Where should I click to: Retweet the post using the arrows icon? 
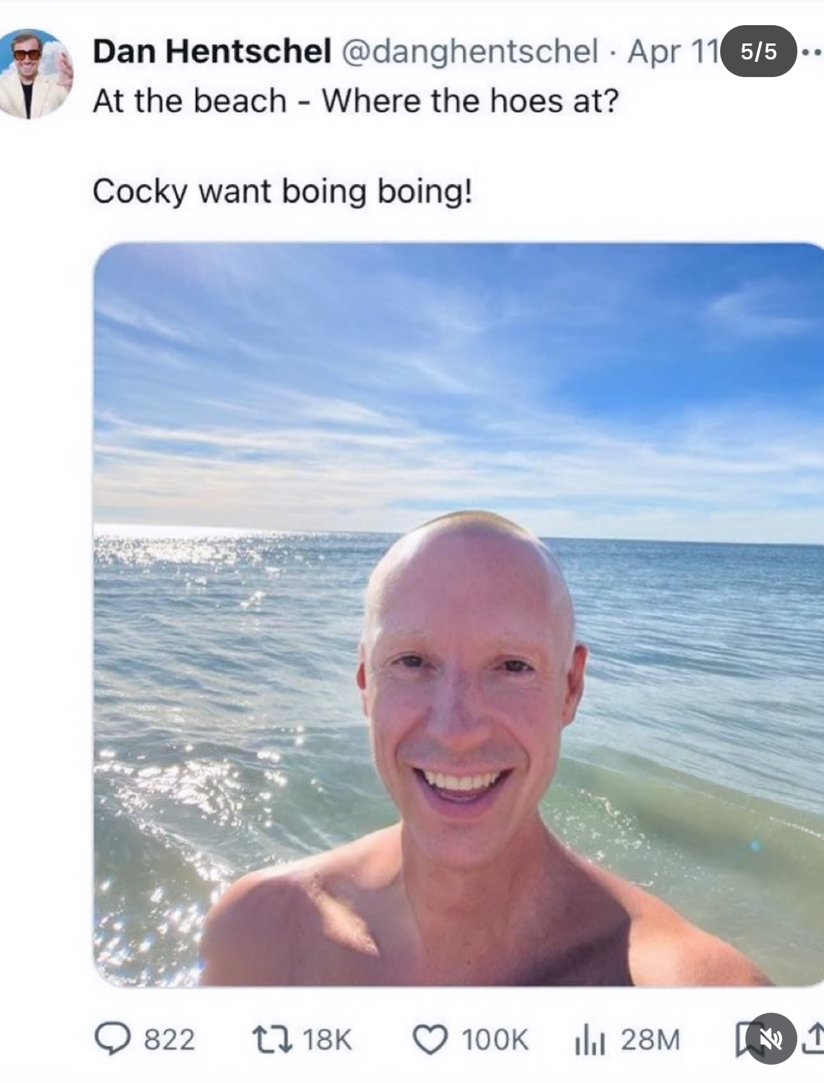tap(271, 1039)
